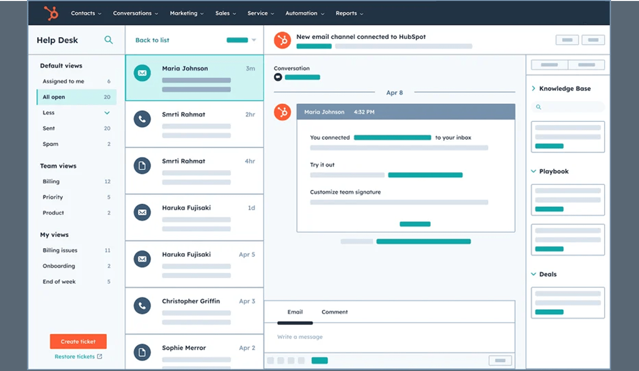Open the Marketing menu in top navigation

[x=186, y=13]
